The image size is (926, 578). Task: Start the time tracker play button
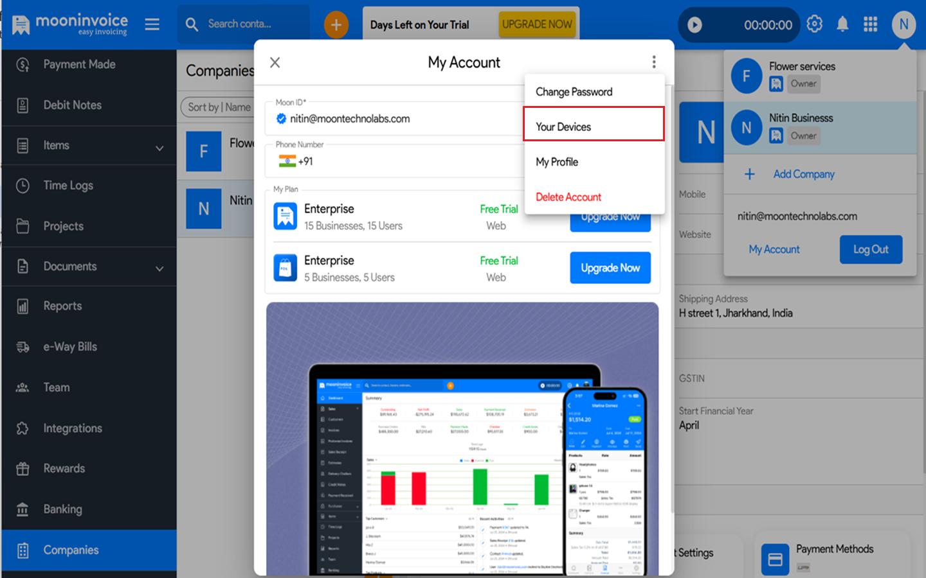694,25
